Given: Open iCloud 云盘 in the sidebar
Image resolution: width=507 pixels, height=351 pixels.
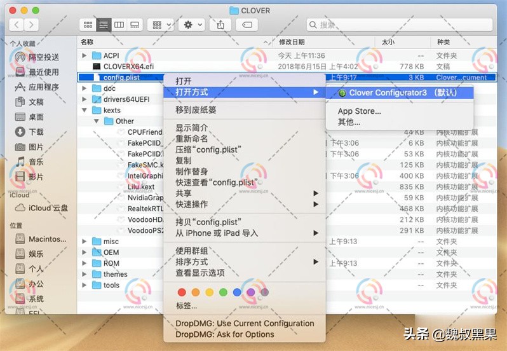Looking at the screenshot, I should point(41,208).
